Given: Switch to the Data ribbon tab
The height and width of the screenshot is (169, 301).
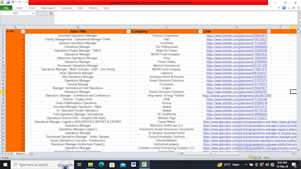Looking at the screenshot, I should (x=80, y=8).
